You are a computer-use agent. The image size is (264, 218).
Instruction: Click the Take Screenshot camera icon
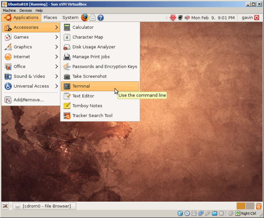click(67, 76)
